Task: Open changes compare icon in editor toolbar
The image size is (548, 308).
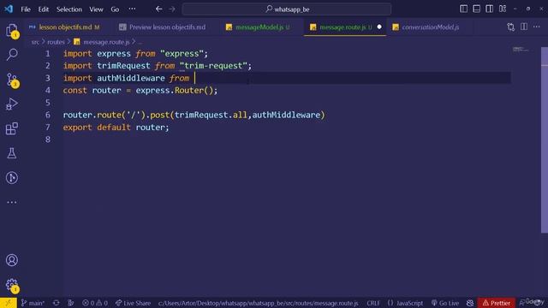Action: (x=511, y=27)
